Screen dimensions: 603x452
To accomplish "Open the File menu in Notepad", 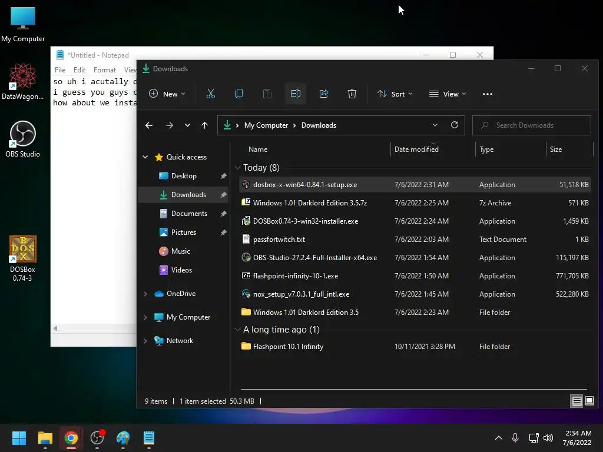I will tap(60, 69).
